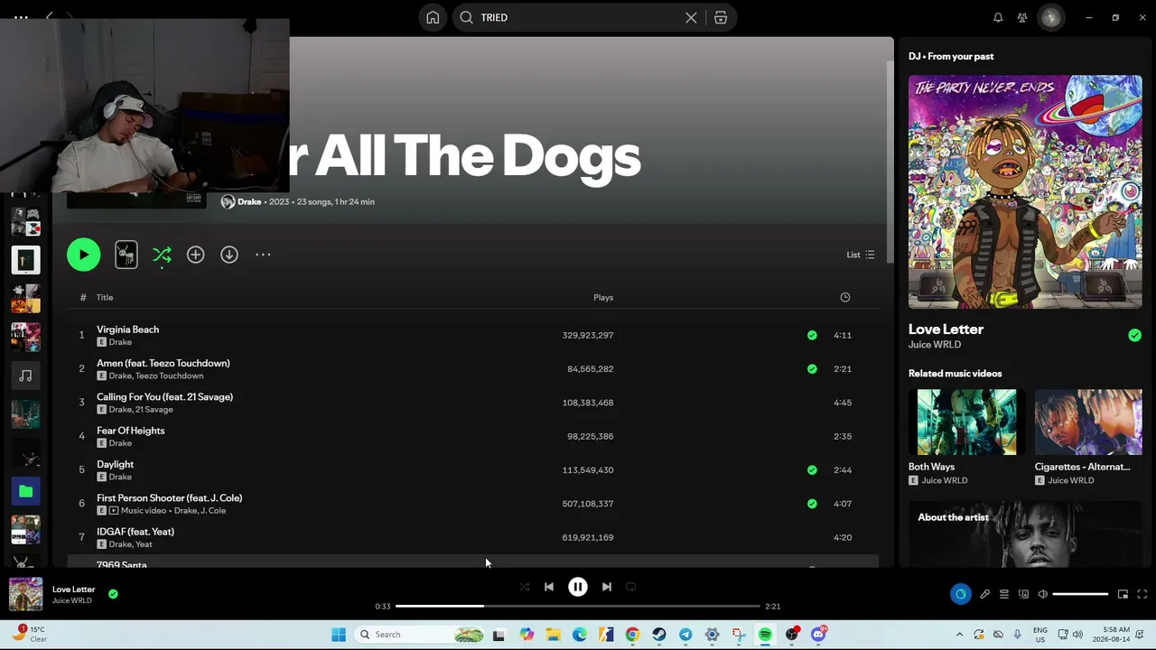The image size is (1156, 650).
Task: Select the Virginia Beach track
Action: (x=472, y=335)
